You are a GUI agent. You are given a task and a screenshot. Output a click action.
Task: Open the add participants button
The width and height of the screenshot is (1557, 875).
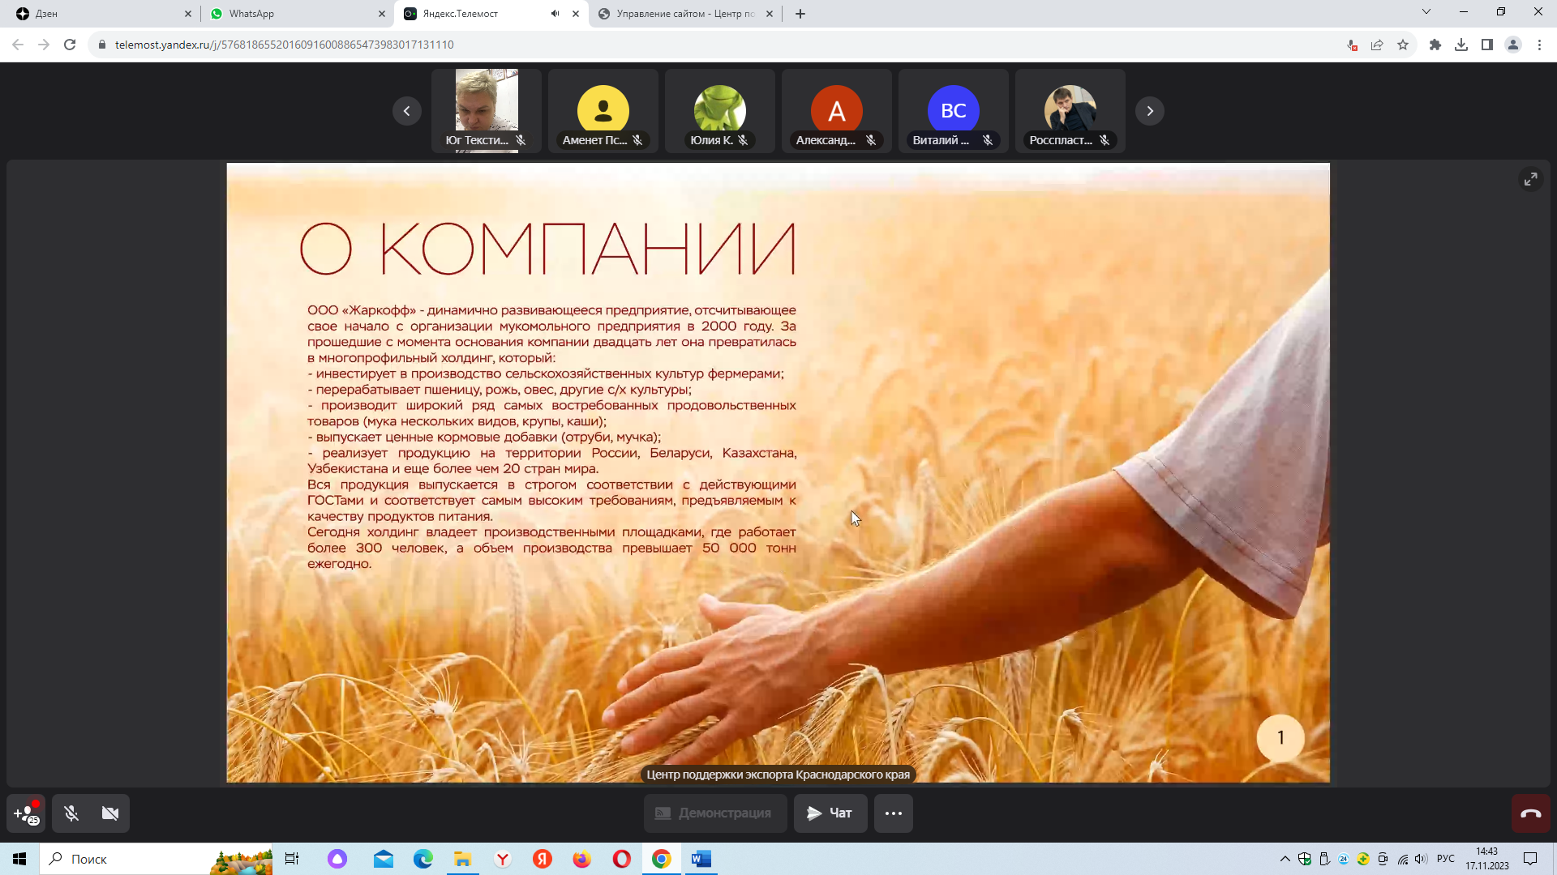coord(26,813)
